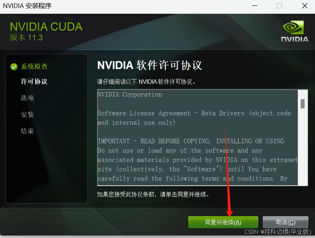Screen dimensions: 315x238
Task: Click the 'NVIDIA Corporation' line in license
Action: [x=130, y=94]
